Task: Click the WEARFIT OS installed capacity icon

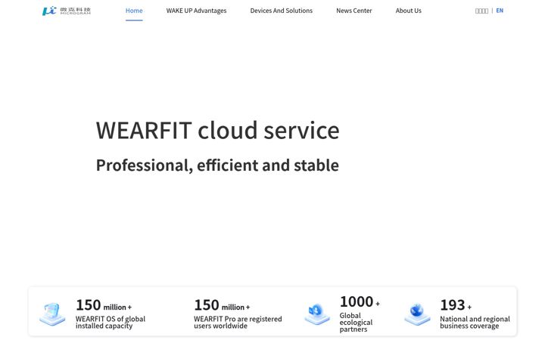Action: 52,314
